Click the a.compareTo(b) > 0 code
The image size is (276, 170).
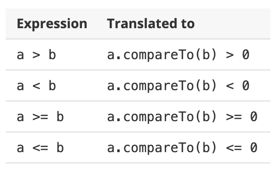click(x=179, y=55)
